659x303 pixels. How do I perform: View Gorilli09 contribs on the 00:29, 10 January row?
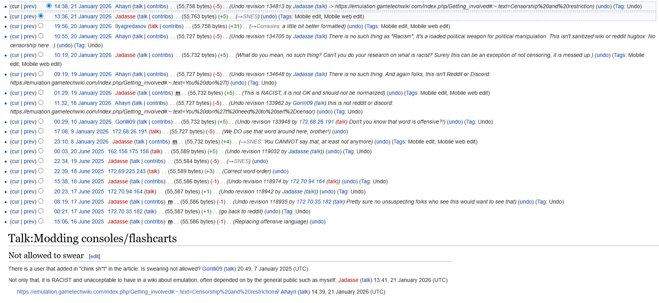click(161, 122)
